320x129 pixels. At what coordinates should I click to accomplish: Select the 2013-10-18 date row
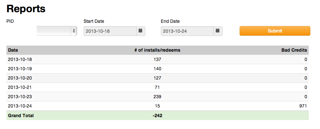tap(20, 59)
